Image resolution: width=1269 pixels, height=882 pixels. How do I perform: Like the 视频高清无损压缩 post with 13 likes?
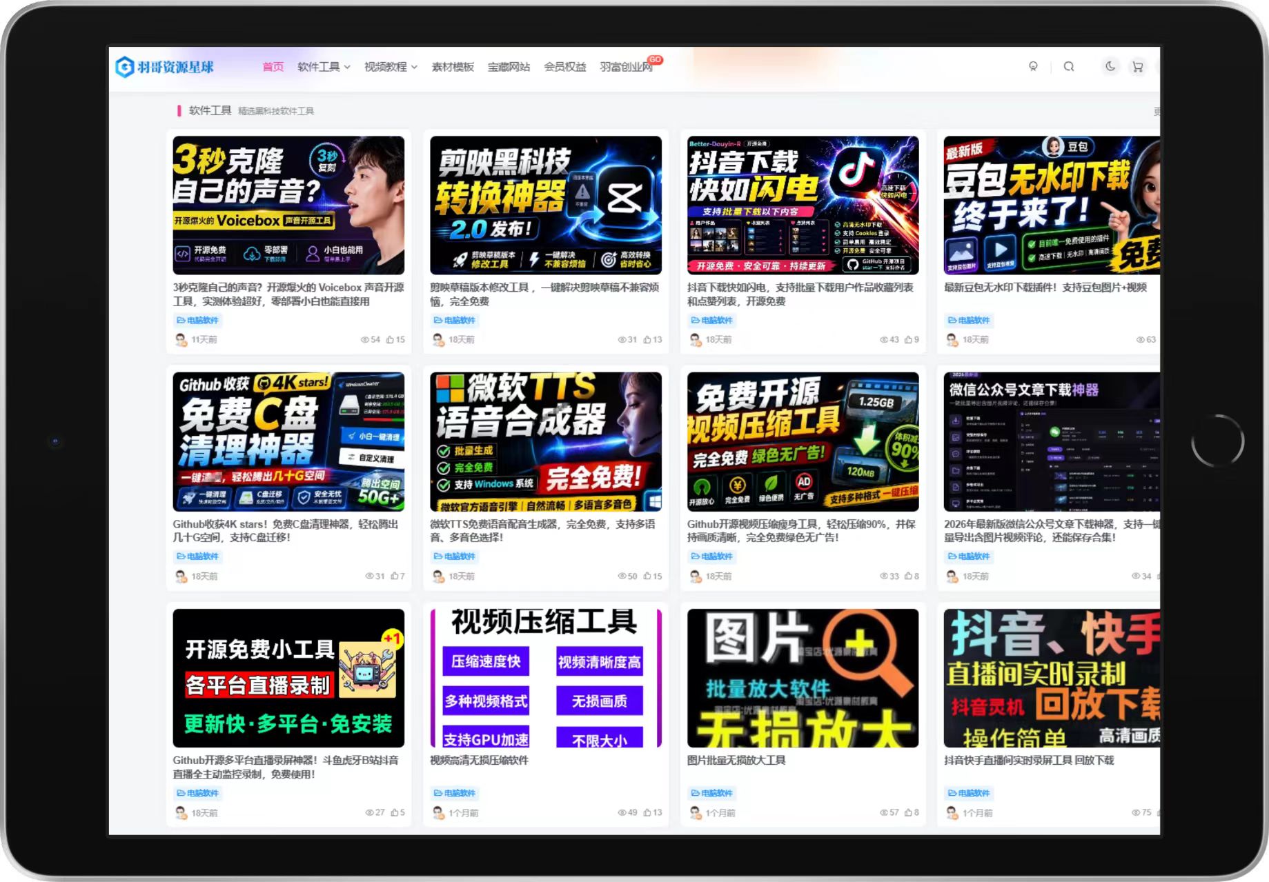click(x=652, y=812)
